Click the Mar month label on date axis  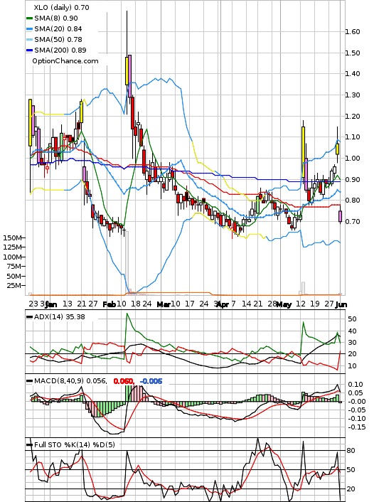(x=164, y=304)
